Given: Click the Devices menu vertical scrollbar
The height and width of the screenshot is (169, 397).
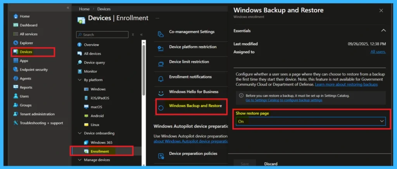Looking at the screenshot, I should pos(143,70).
